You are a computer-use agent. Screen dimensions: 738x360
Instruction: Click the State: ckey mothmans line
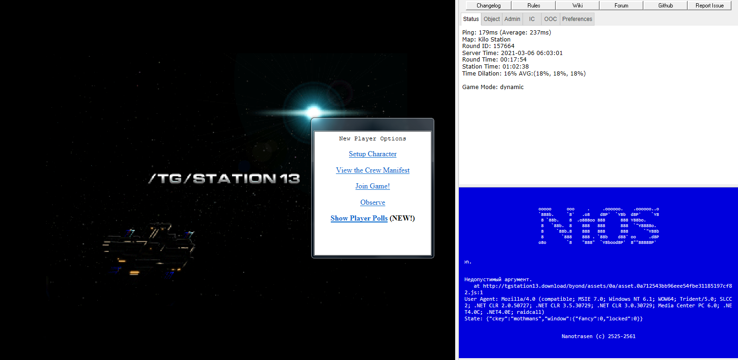(553, 319)
